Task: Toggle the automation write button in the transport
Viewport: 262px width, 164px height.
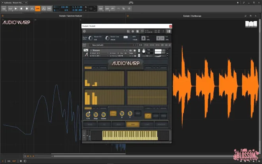Action: pyautogui.click(x=32, y=8)
